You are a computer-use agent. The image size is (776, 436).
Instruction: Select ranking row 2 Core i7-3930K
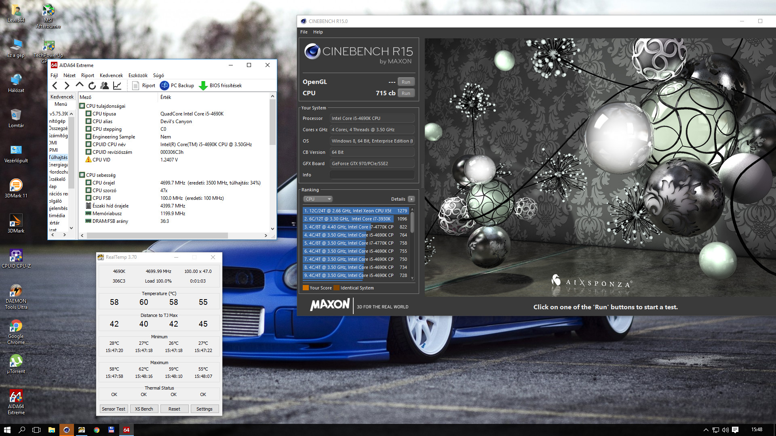pyautogui.click(x=356, y=219)
